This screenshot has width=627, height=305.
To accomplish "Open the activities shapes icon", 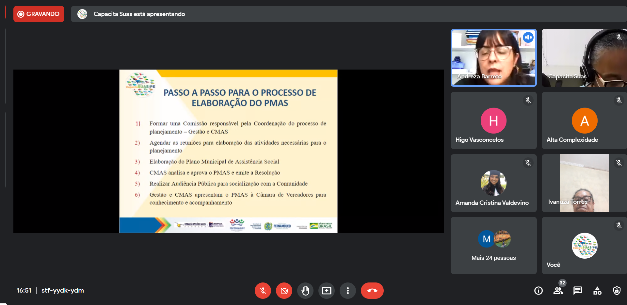I will tap(597, 291).
